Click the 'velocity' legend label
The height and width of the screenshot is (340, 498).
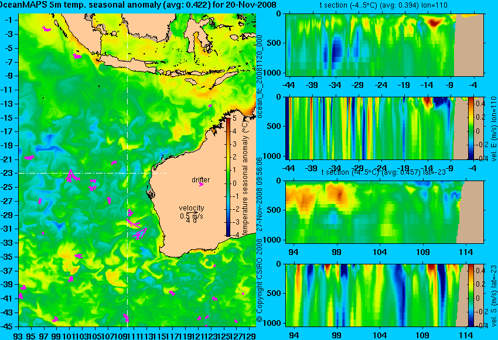click(x=192, y=208)
